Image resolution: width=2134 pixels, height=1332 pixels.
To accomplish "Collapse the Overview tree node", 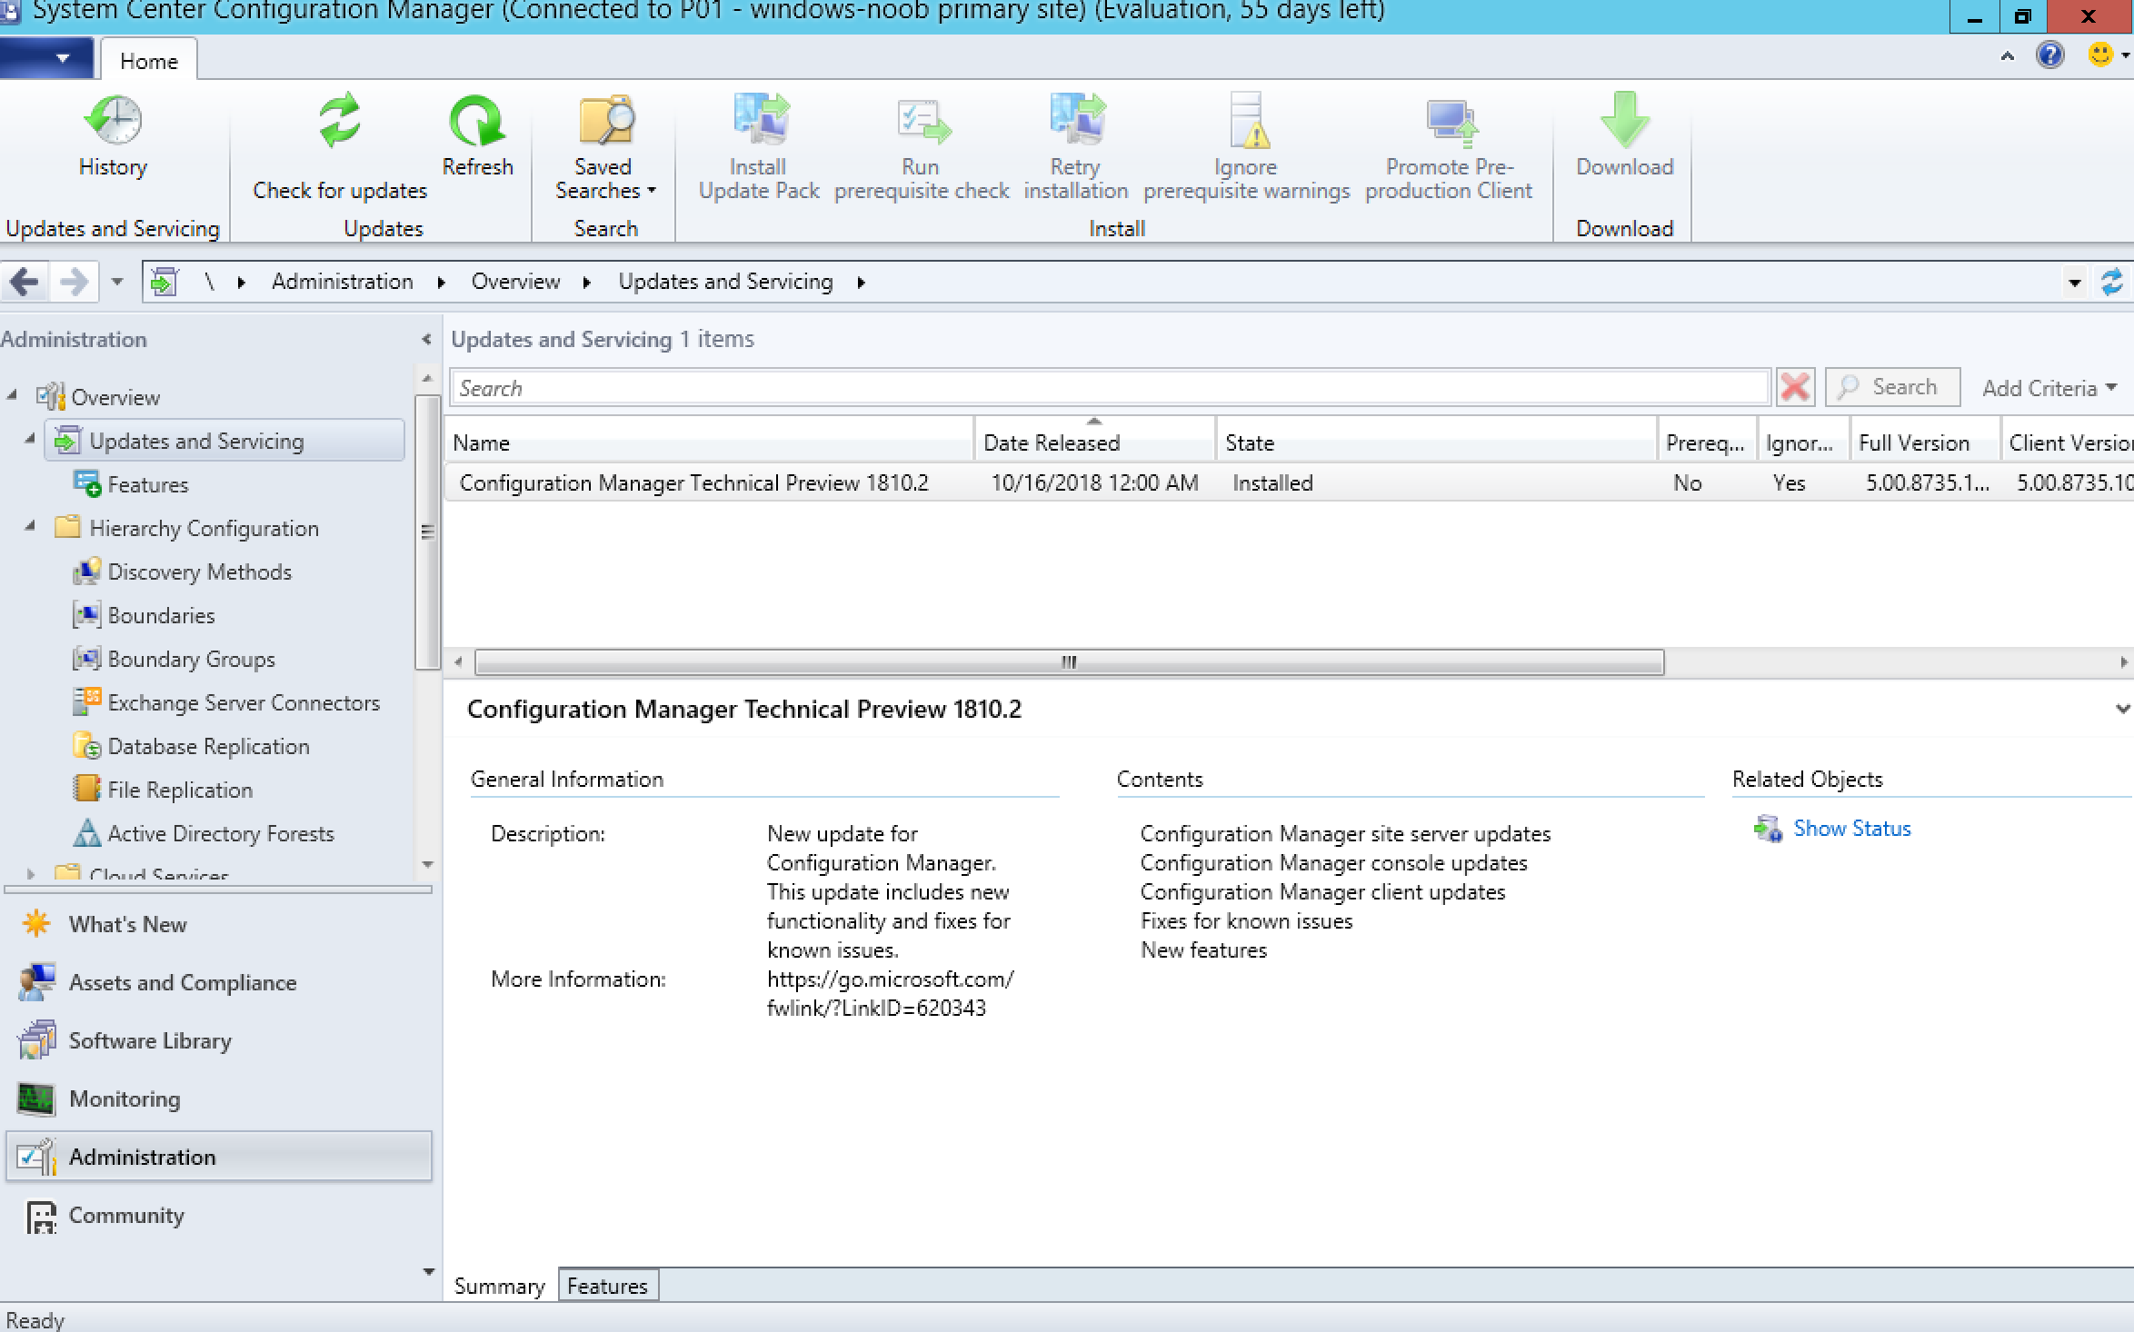I will click(x=12, y=394).
